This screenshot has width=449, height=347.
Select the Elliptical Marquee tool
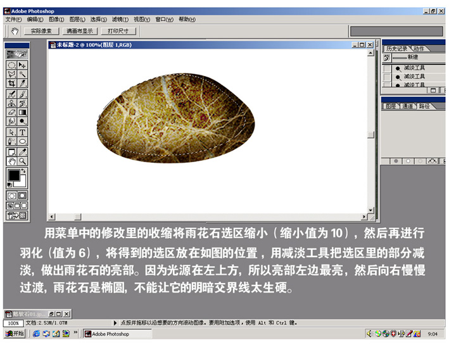(11, 65)
